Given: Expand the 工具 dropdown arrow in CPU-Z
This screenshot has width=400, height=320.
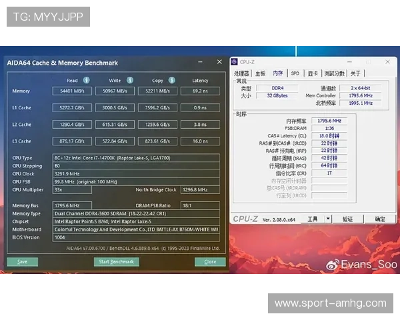Looking at the screenshot, I should click(328, 219).
